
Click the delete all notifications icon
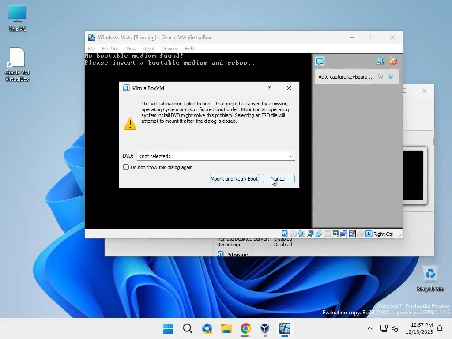coord(393,61)
